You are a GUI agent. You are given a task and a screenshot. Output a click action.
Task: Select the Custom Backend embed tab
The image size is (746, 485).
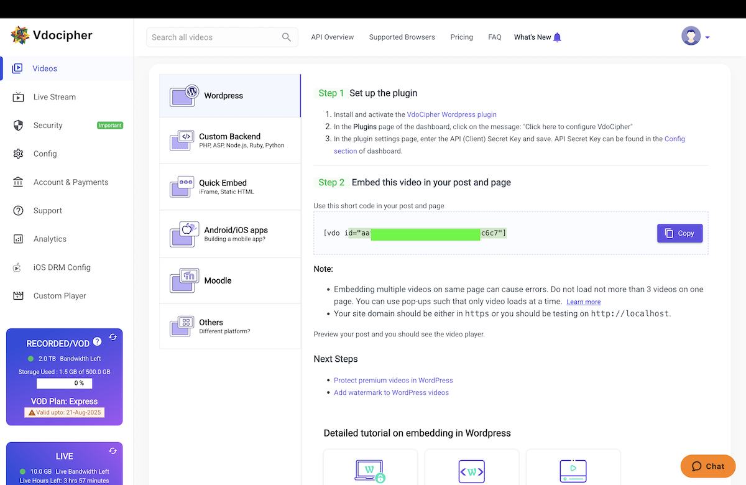[x=230, y=141]
